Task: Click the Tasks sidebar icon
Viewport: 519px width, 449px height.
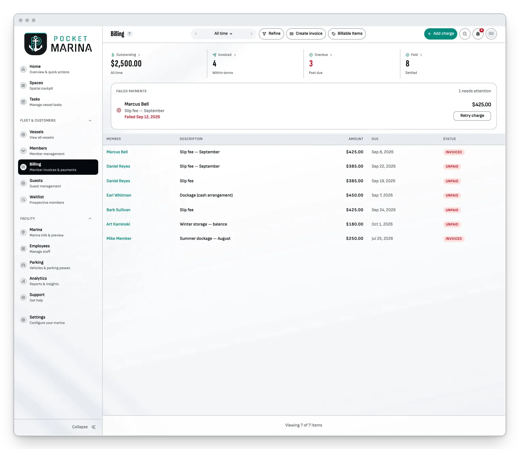Action: [23, 102]
